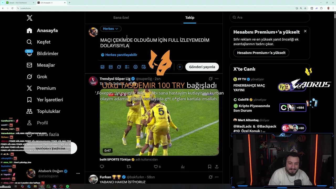
Task: Add GIF icon in composer
Action: coord(111,67)
